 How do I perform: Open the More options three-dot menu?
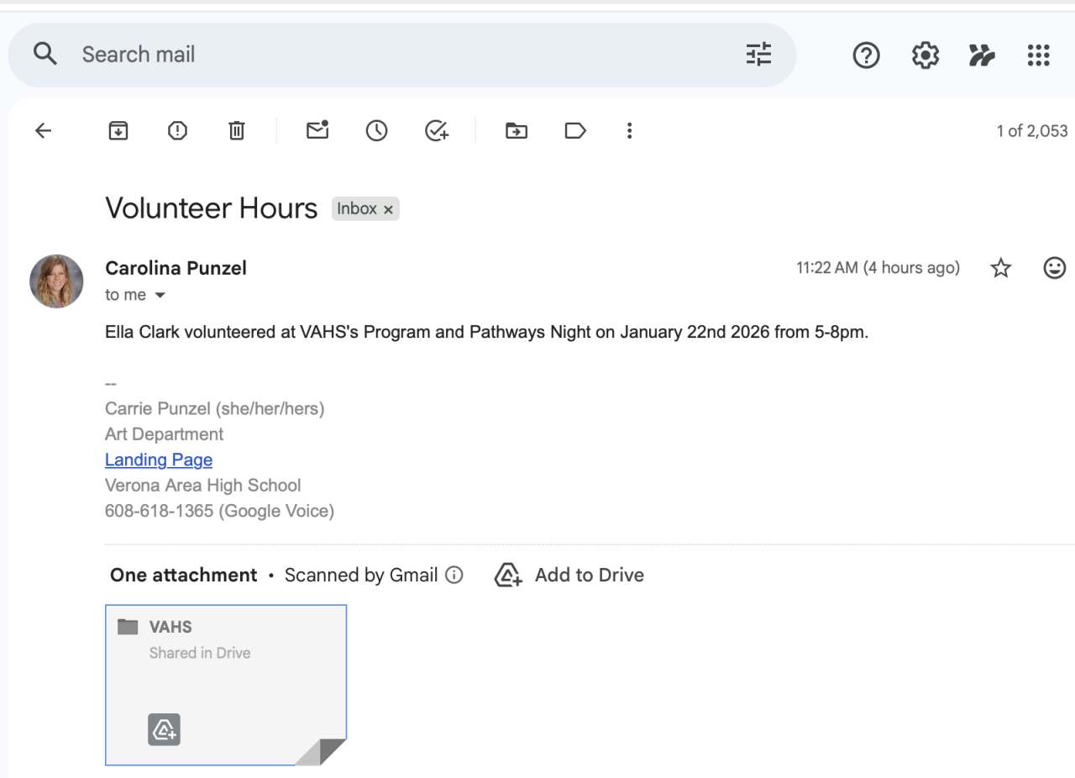click(x=629, y=131)
